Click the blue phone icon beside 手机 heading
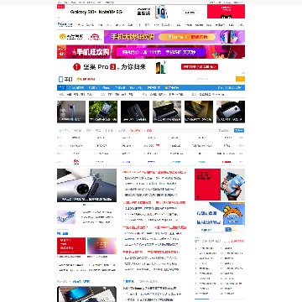 tap(60, 80)
